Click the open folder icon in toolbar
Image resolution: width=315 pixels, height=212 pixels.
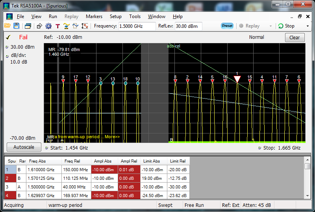coord(7,26)
